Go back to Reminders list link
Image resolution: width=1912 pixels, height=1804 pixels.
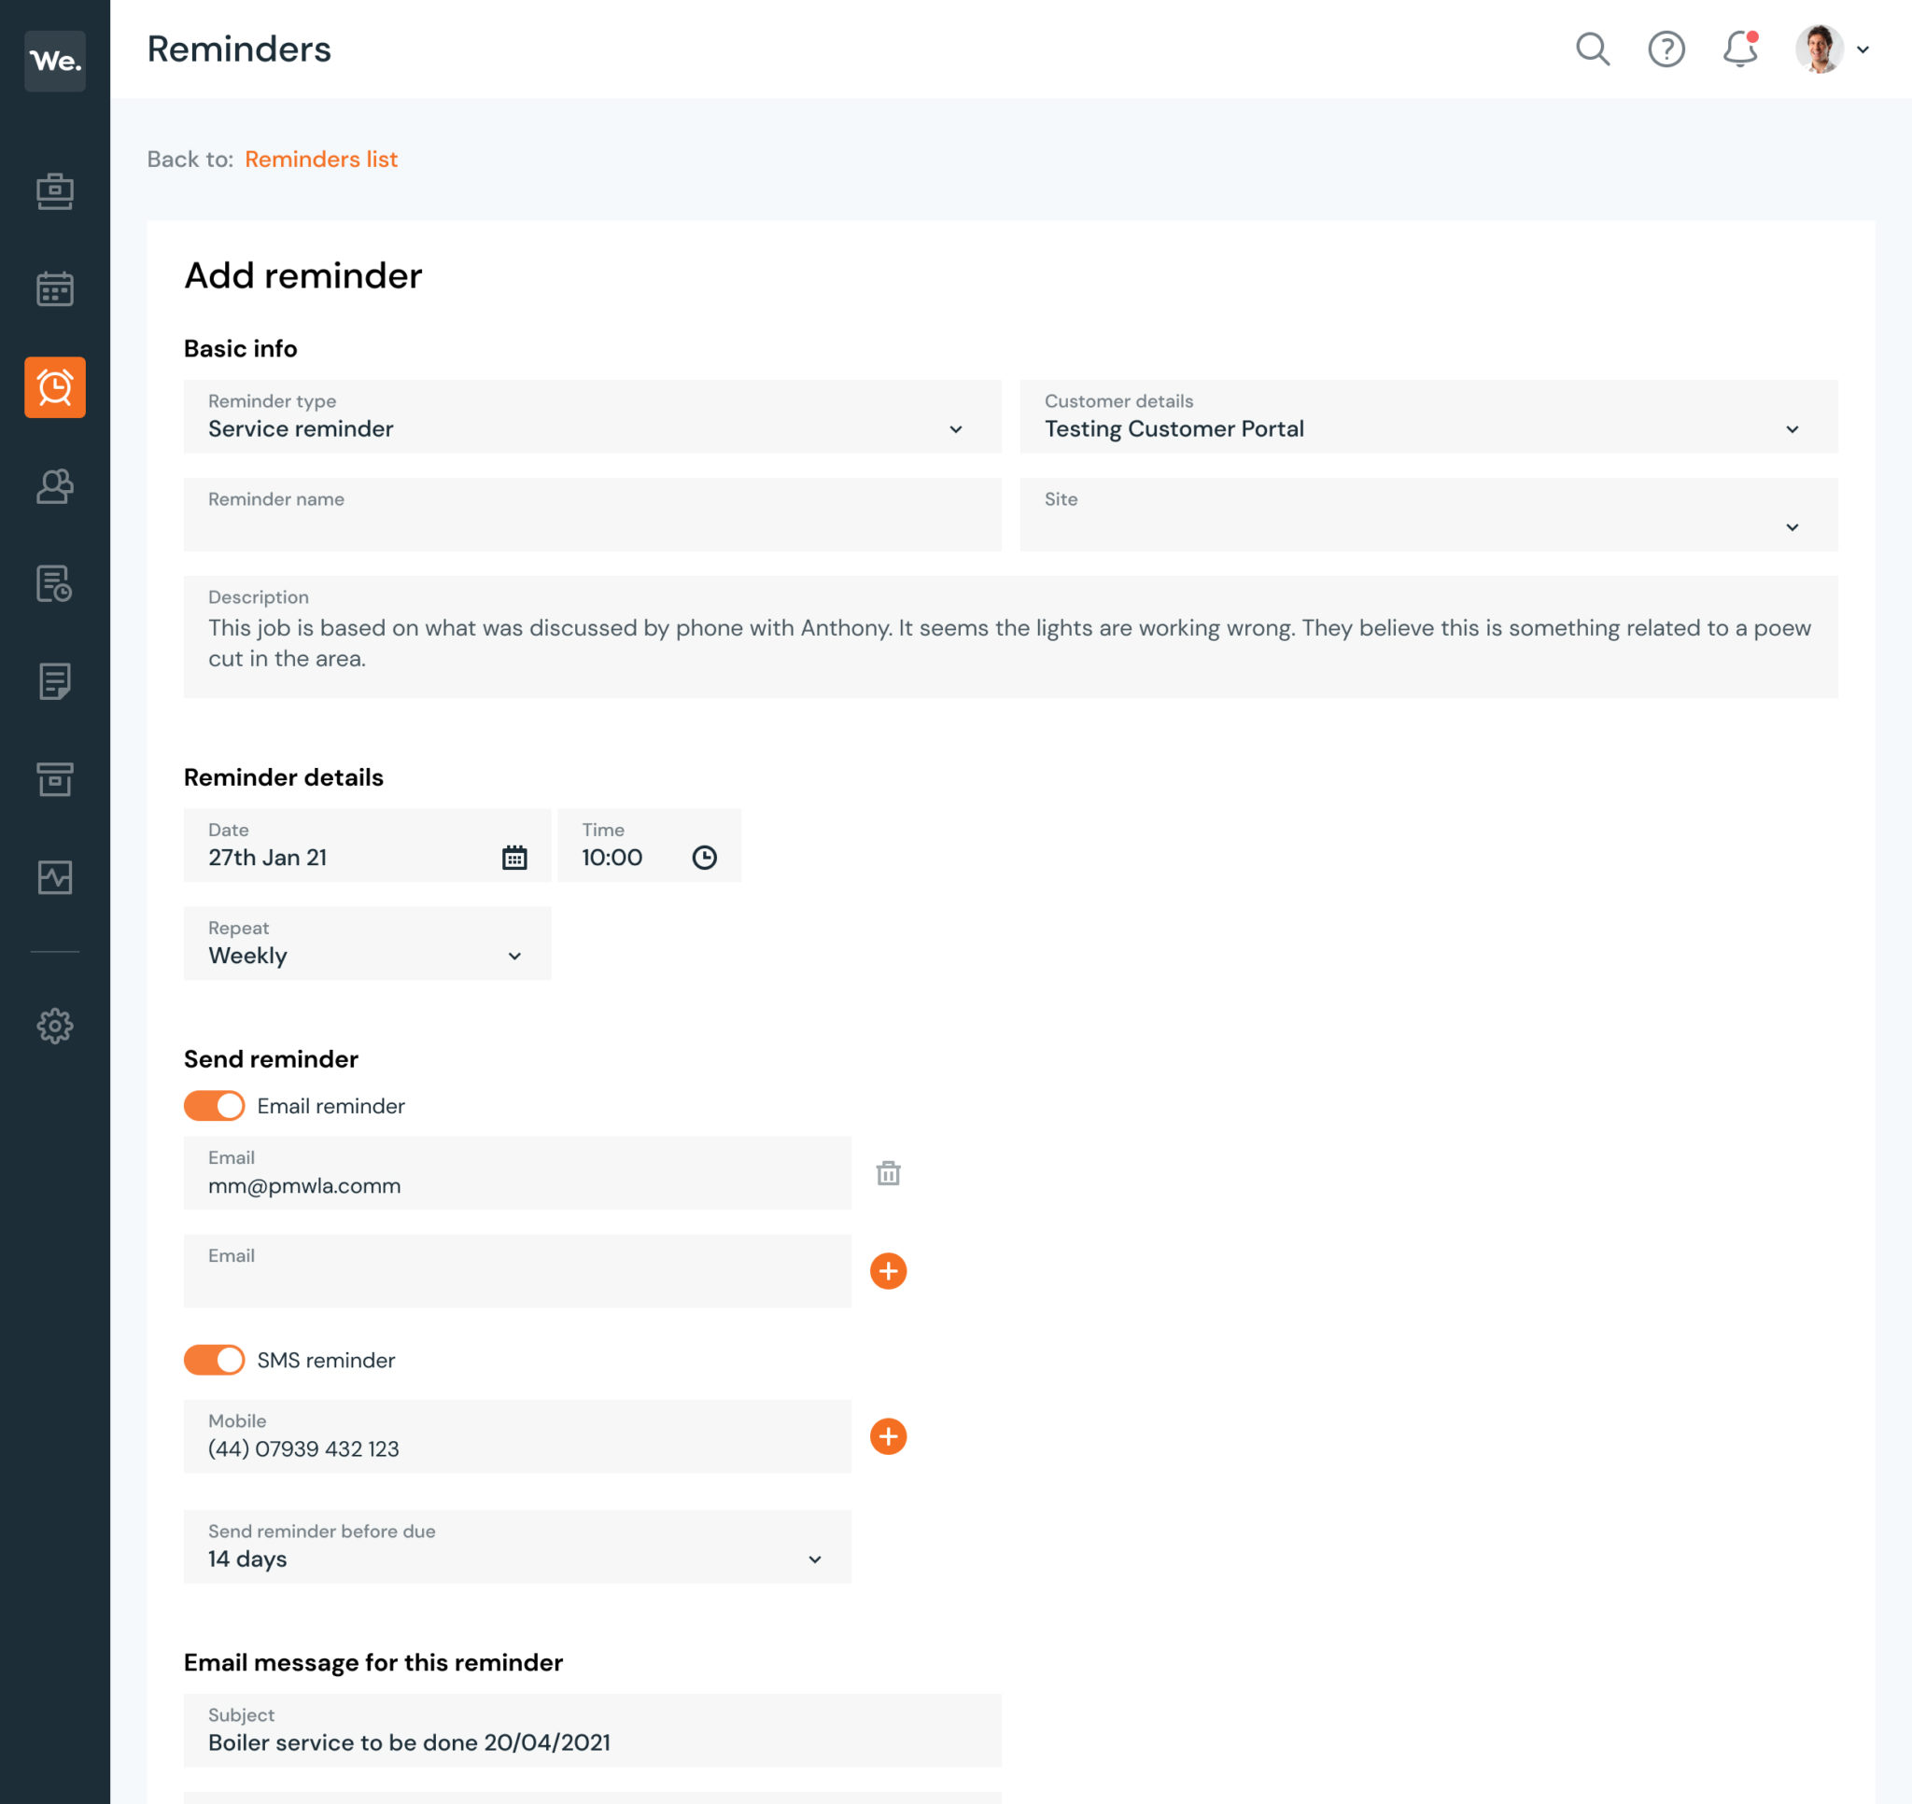(320, 160)
